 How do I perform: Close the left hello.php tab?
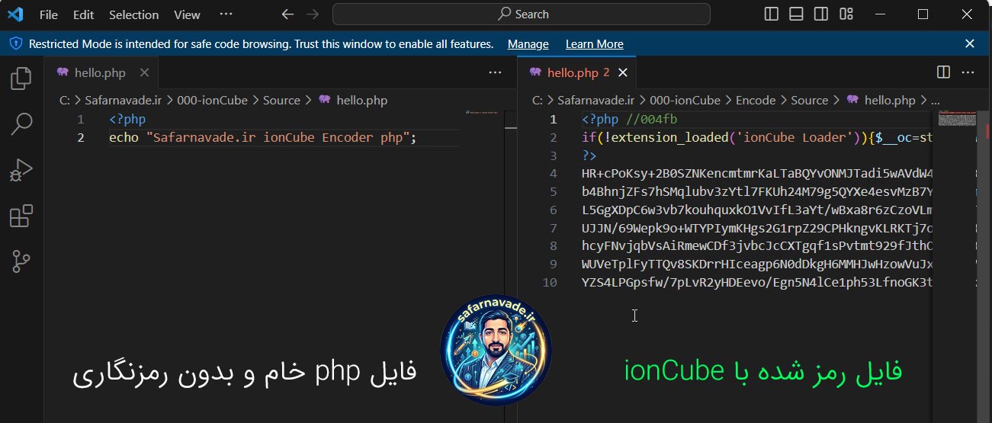(x=144, y=73)
